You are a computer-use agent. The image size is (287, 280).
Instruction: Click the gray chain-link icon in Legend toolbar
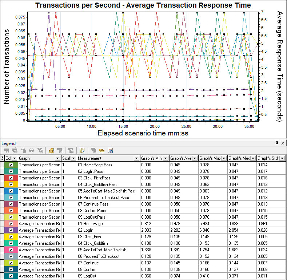coord(32,150)
